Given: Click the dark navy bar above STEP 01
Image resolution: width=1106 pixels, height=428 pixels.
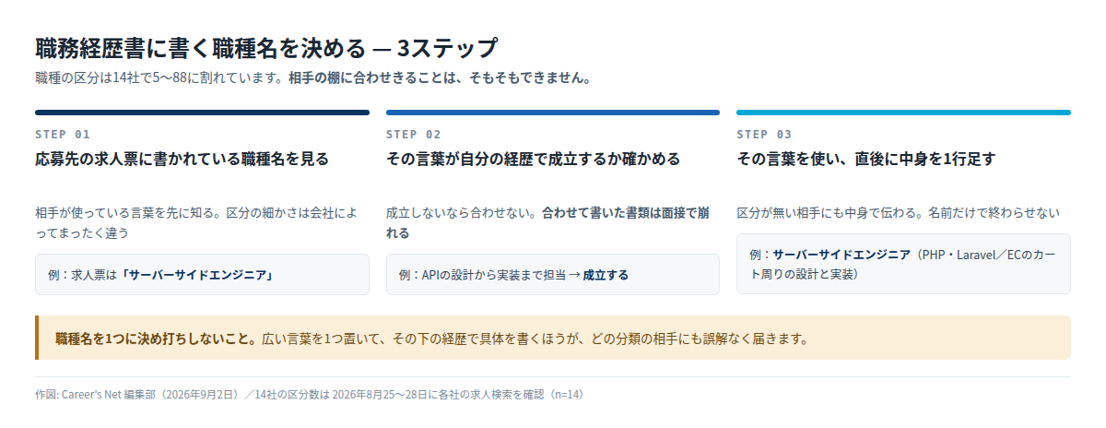Looking at the screenshot, I should 202,113.
